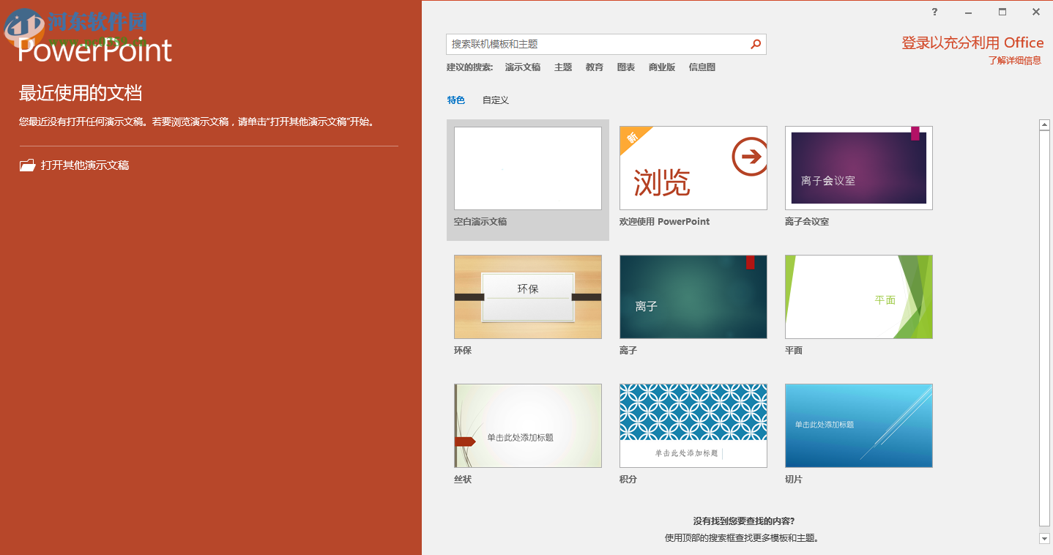Open the 离子会议室 template
The width and height of the screenshot is (1053, 555).
tap(858, 168)
